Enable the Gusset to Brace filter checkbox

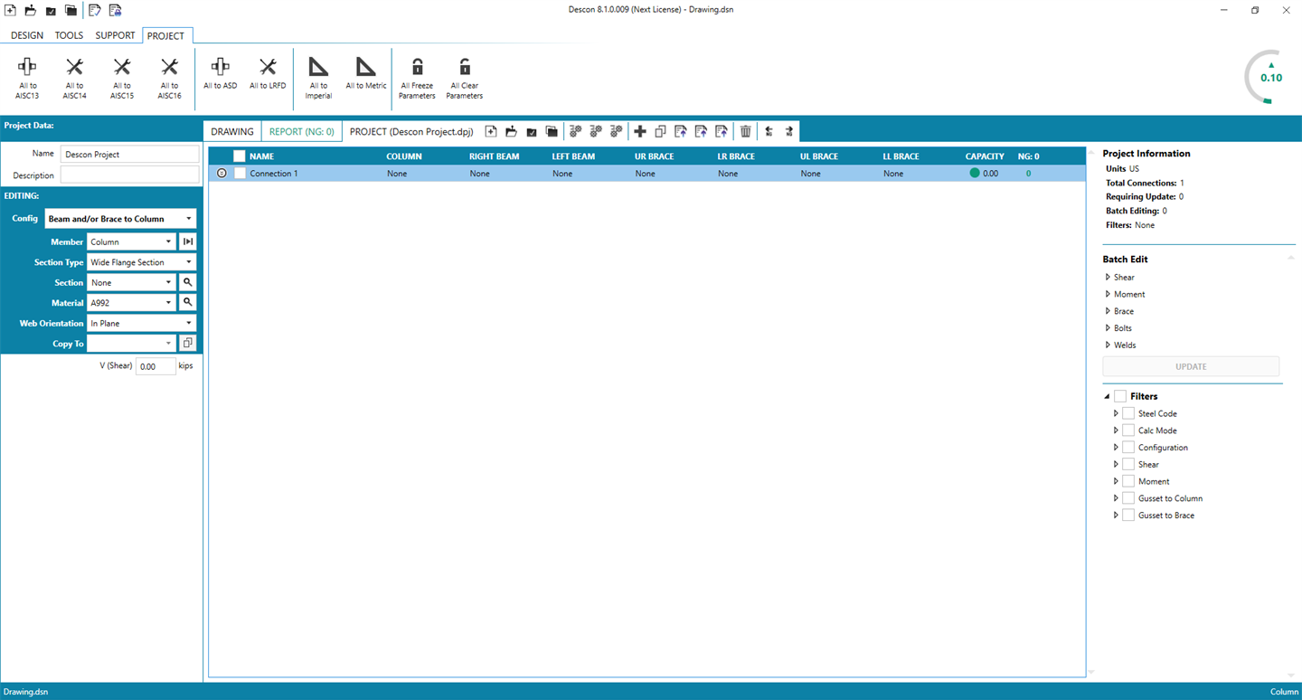pyautogui.click(x=1128, y=516)
